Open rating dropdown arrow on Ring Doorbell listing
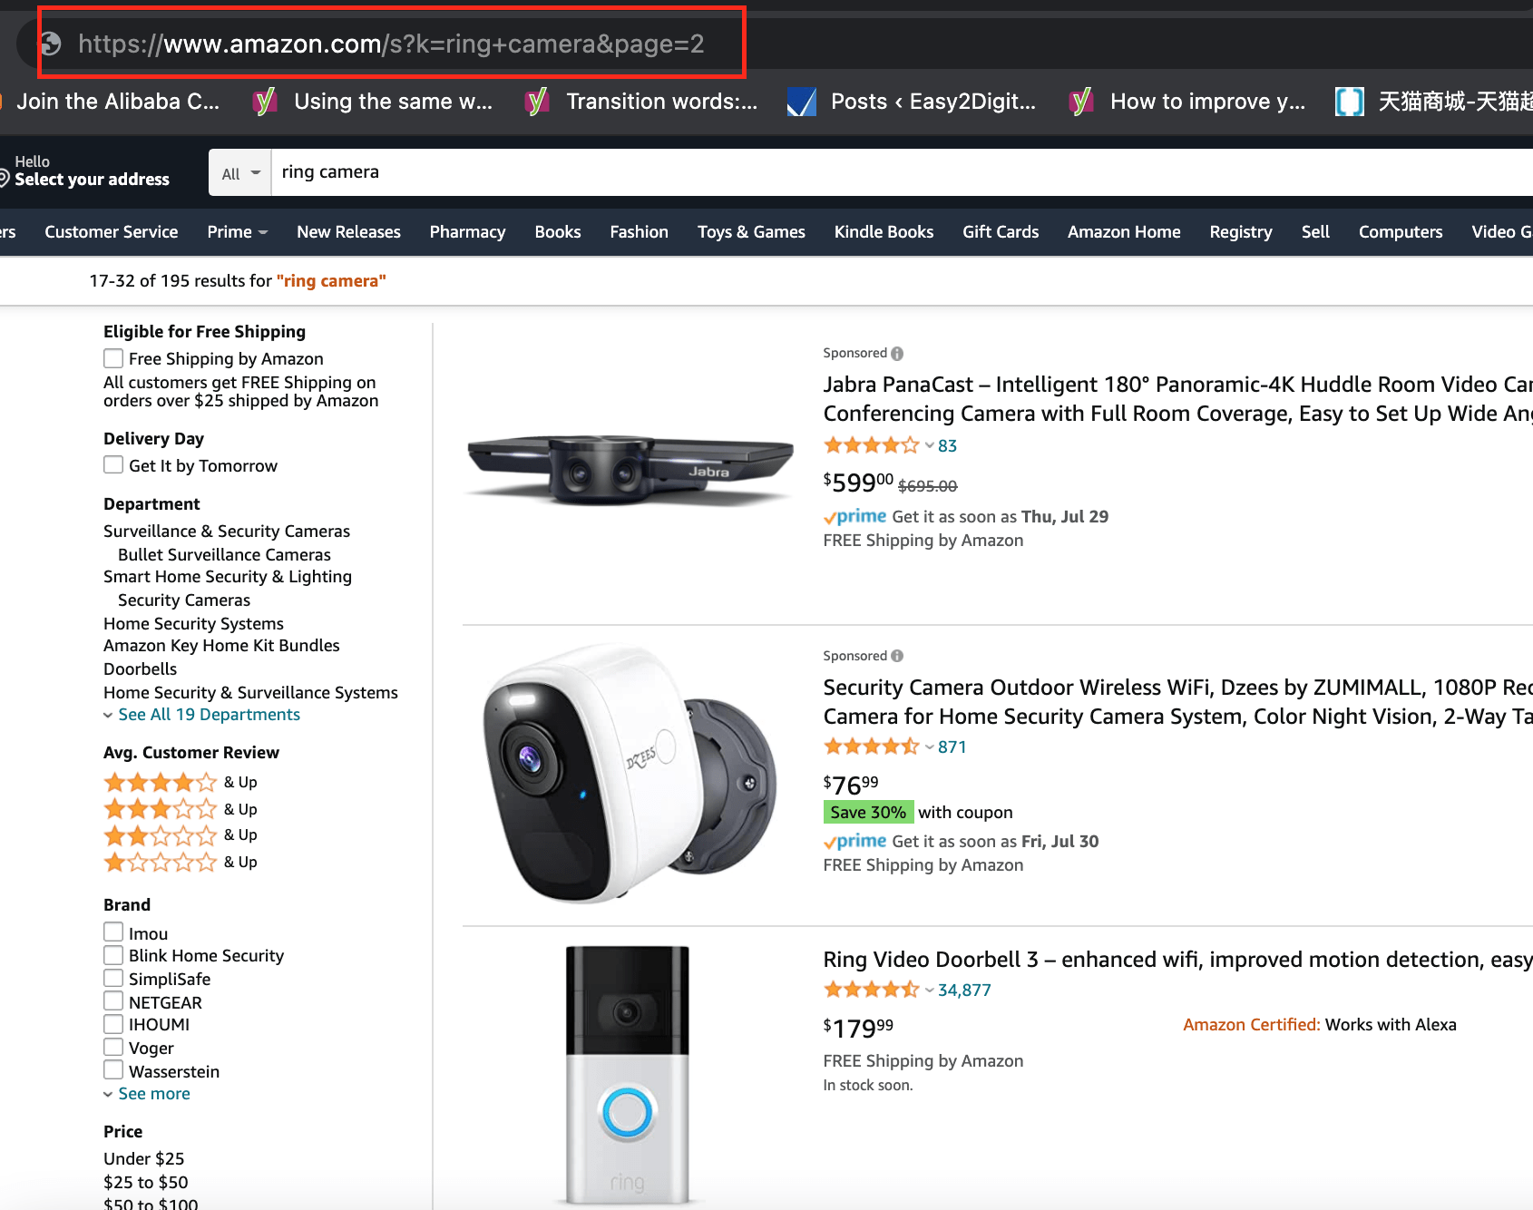Image resolution: width=1533 pixels, height=1210 pixels. 930,990
